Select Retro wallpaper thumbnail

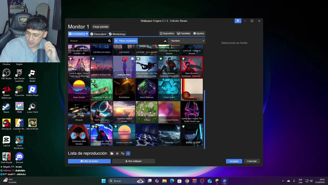coord(192,89)
